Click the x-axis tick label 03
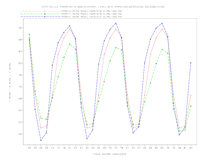Screen dimensions: 208x161 click(35, 148)
